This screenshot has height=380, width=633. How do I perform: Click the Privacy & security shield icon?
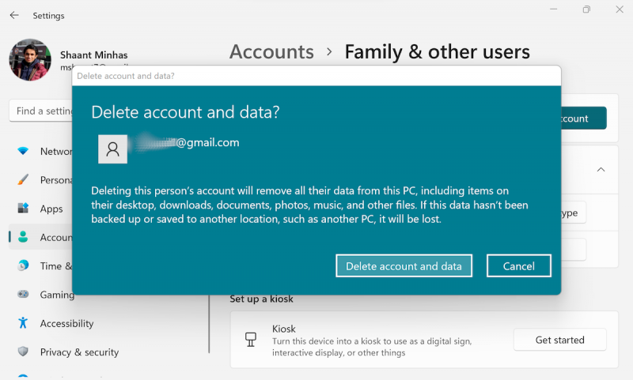(x=24, y=352)
